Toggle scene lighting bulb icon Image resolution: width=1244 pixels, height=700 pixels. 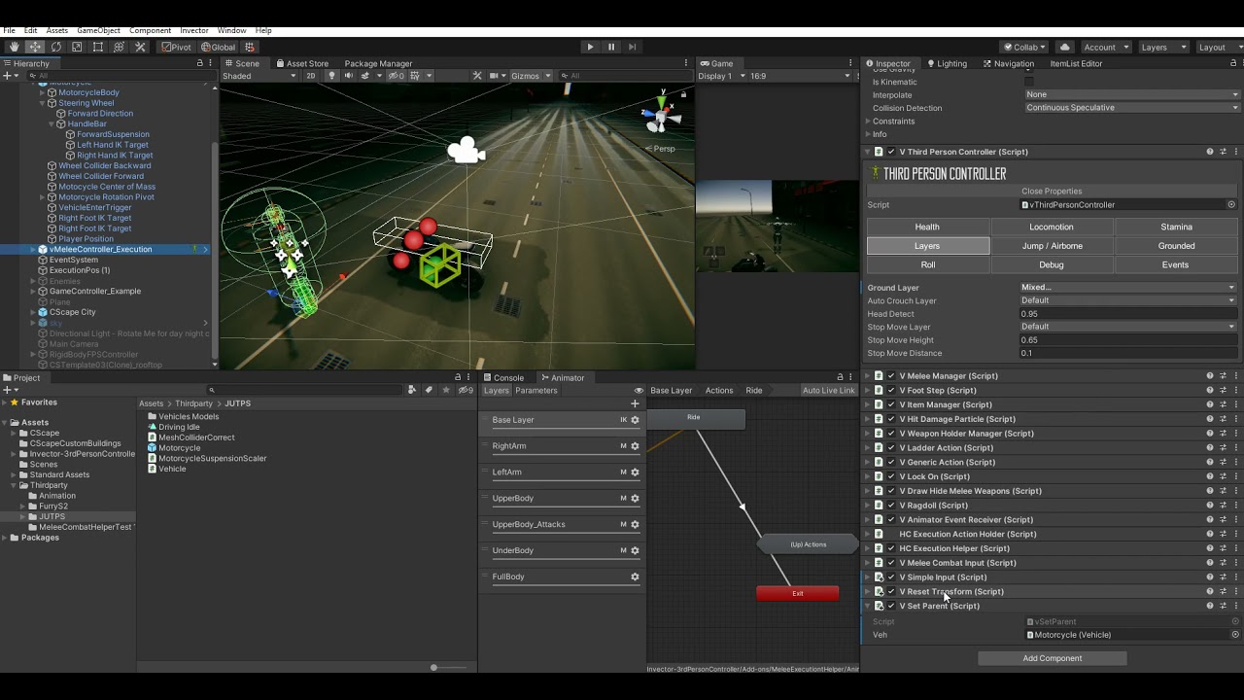pos(331,76)
